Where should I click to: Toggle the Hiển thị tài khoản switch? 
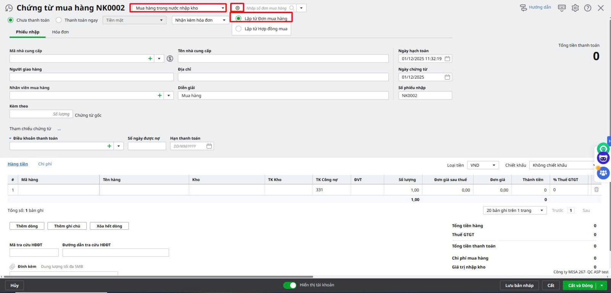(289, 285)
